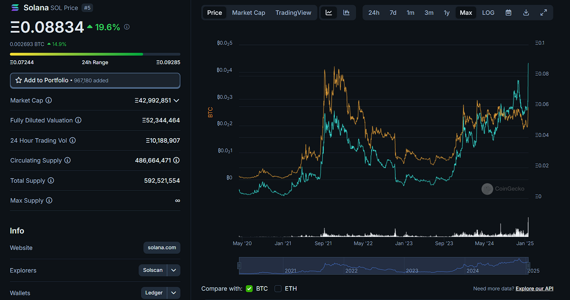Click the Ξ0.07244 range low value
This screenshot has height=300, width=570.
tap(22, 62)
